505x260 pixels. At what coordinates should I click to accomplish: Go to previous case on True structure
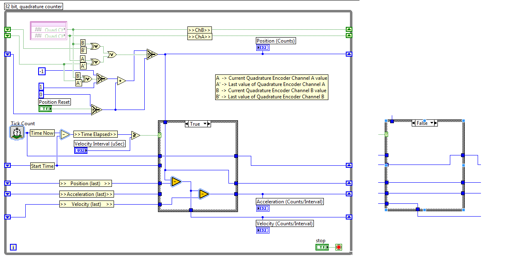tap(187, 124)
